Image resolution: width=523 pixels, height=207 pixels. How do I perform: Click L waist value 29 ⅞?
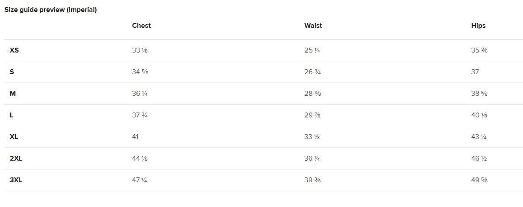[x=312, y=115]
